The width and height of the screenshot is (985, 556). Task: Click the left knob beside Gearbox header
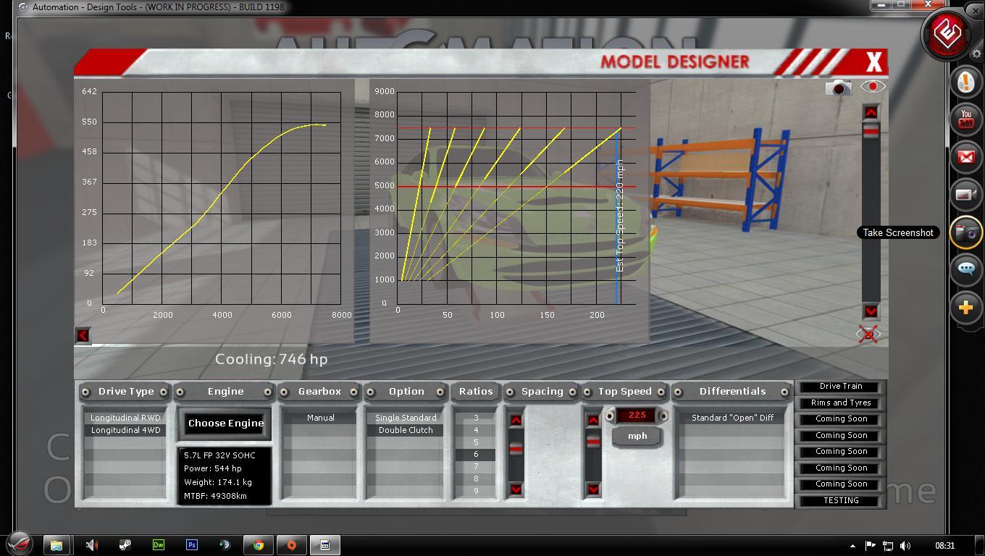(285, 392)
